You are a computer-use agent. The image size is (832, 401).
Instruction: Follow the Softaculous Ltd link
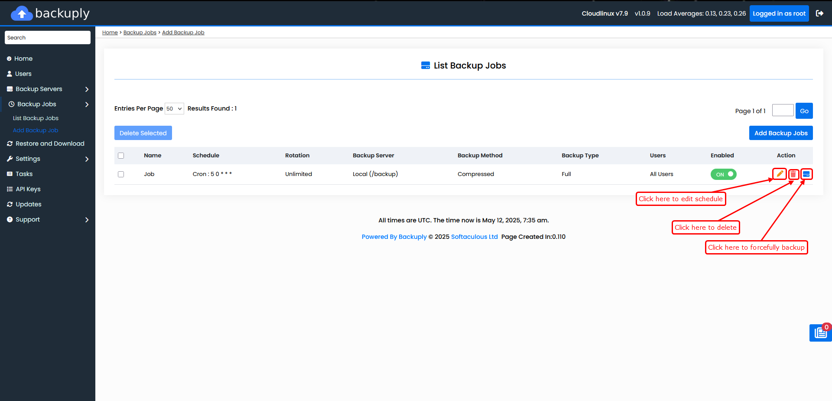(474, 237)
